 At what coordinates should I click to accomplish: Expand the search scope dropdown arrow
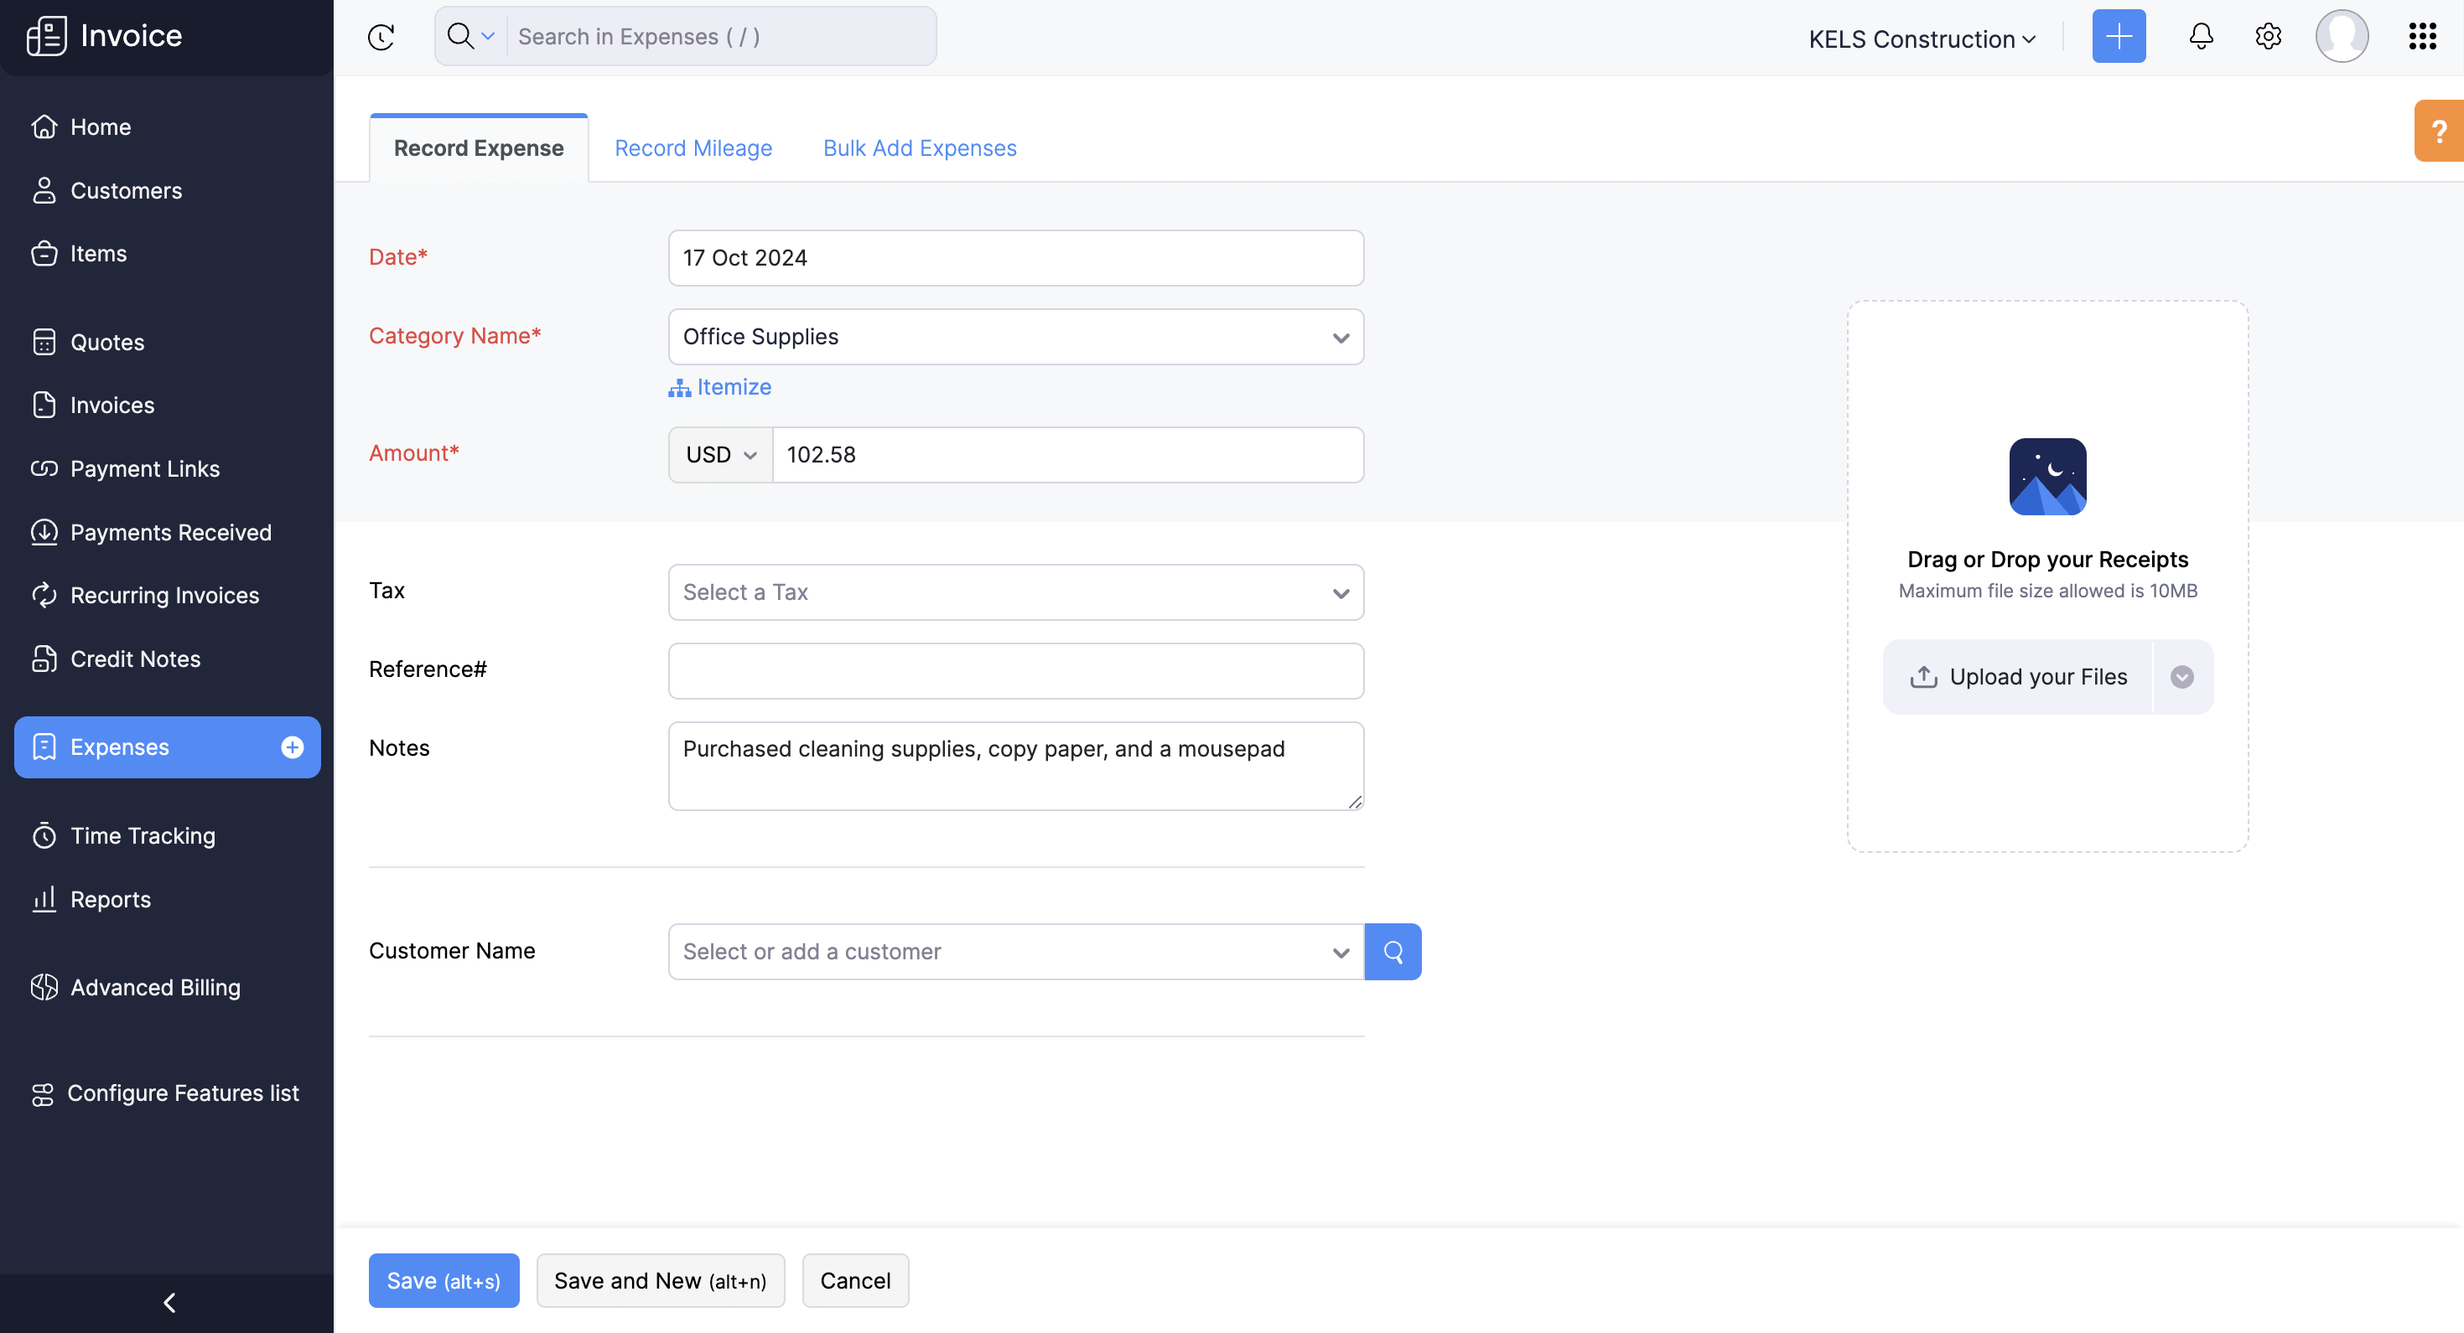(x=488, y=36)
